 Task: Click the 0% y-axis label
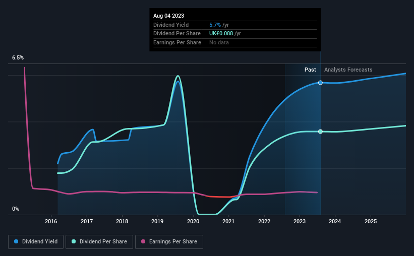point(16,209)
